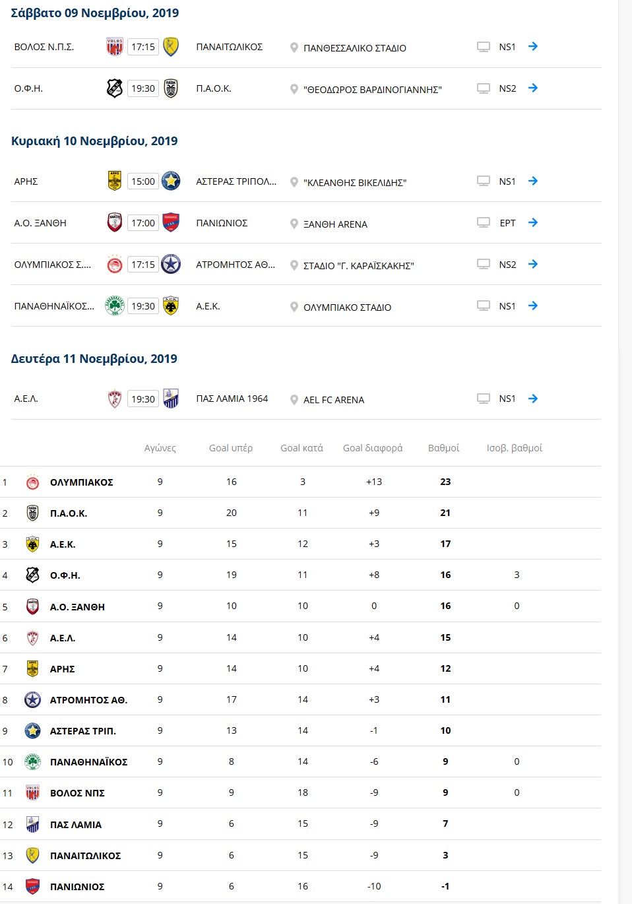
Task: Open the arrow for Α.Ε.Λ. vs ΠΑΣ ΛΑΜΙΑ
Action: 533,399
